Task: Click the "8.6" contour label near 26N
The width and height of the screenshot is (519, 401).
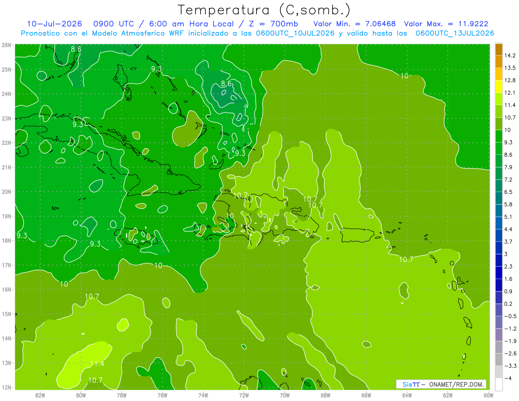Action: pyautogui.click(x=76, y=49)
